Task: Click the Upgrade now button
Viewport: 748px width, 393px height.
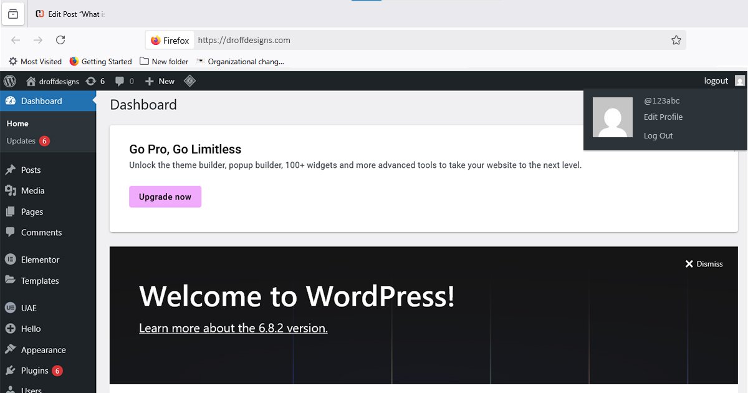Action: pyautogui.click(x=165, y=196)
